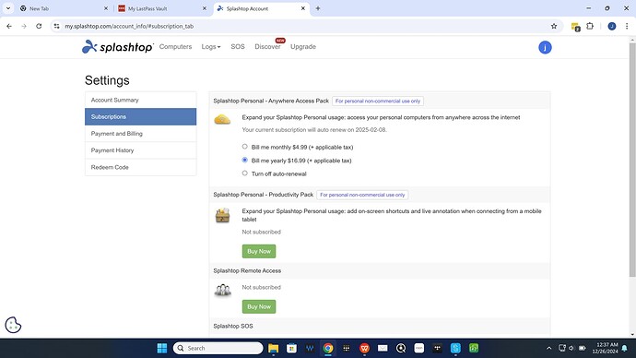The height and width of the screenshot is (358, 636).
Task: Click the Windows taskbar Search box
Action: [218, 348]
